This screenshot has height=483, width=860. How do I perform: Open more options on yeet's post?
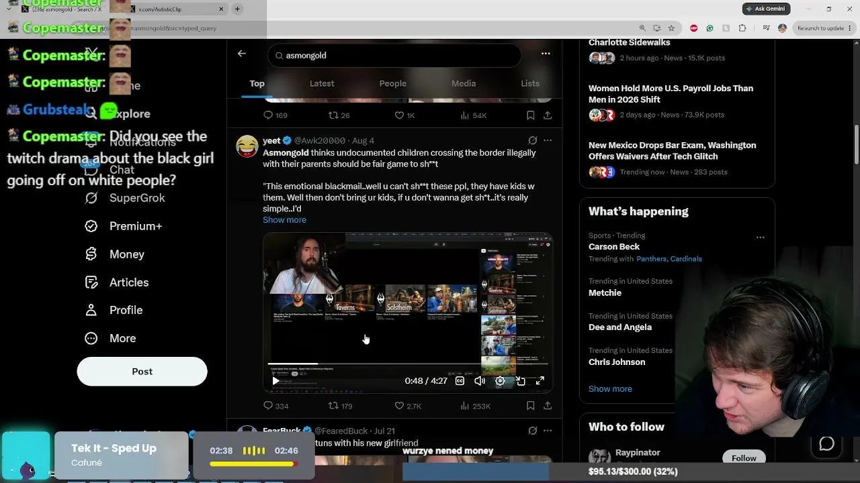[x=548, y=140]
